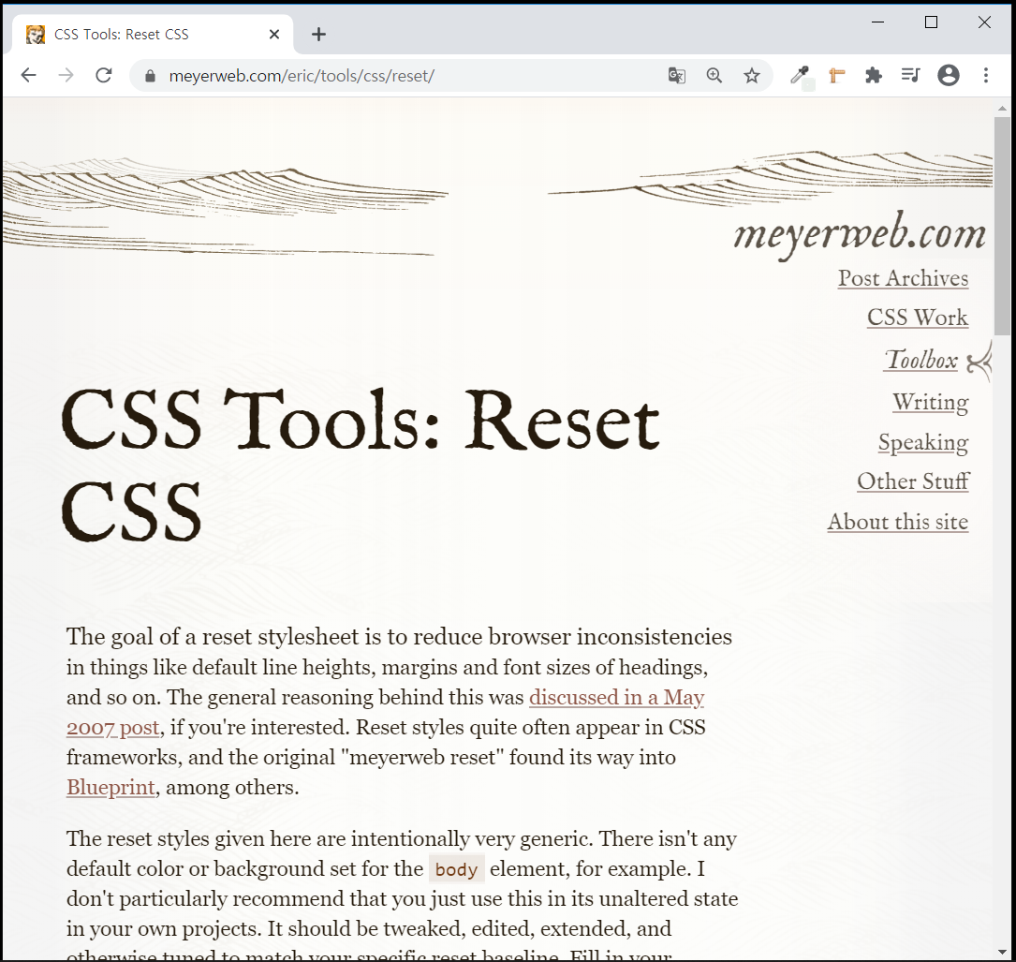This screenshot has height=962, width=1016.
Task: Open the color picker eyedropper extension
Action: pyautogui.click(x=800, y=75)
